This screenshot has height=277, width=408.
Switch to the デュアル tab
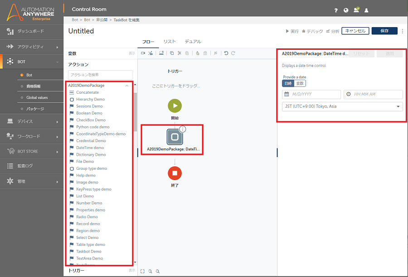(x=193, y=42)
